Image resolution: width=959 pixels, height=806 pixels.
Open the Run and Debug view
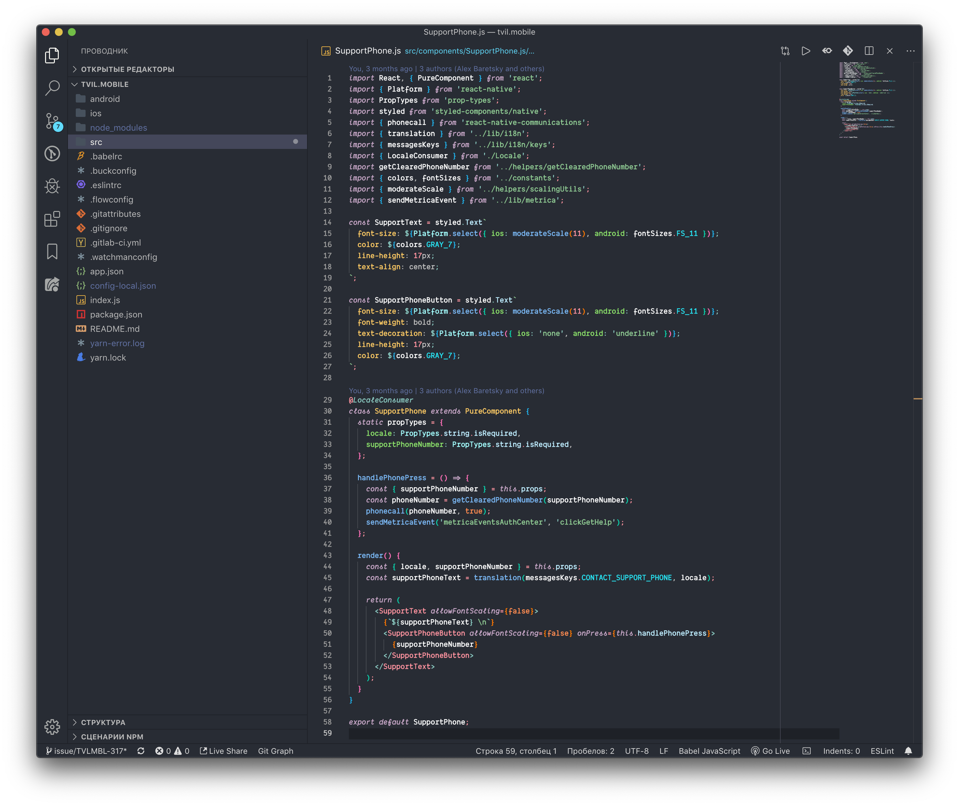coord(52,186)
